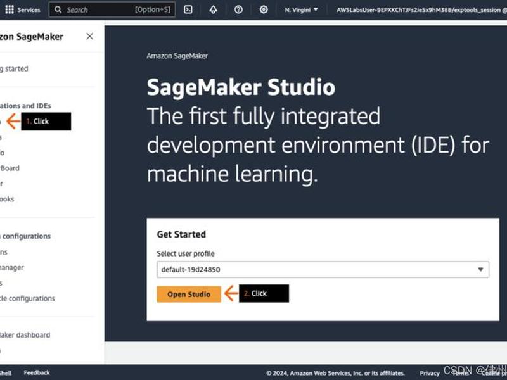This screenshot has height=380, width=507.
Task: Open TensorBoard in the sidebar
Action: pyautogui.click(x=10, y=168)
